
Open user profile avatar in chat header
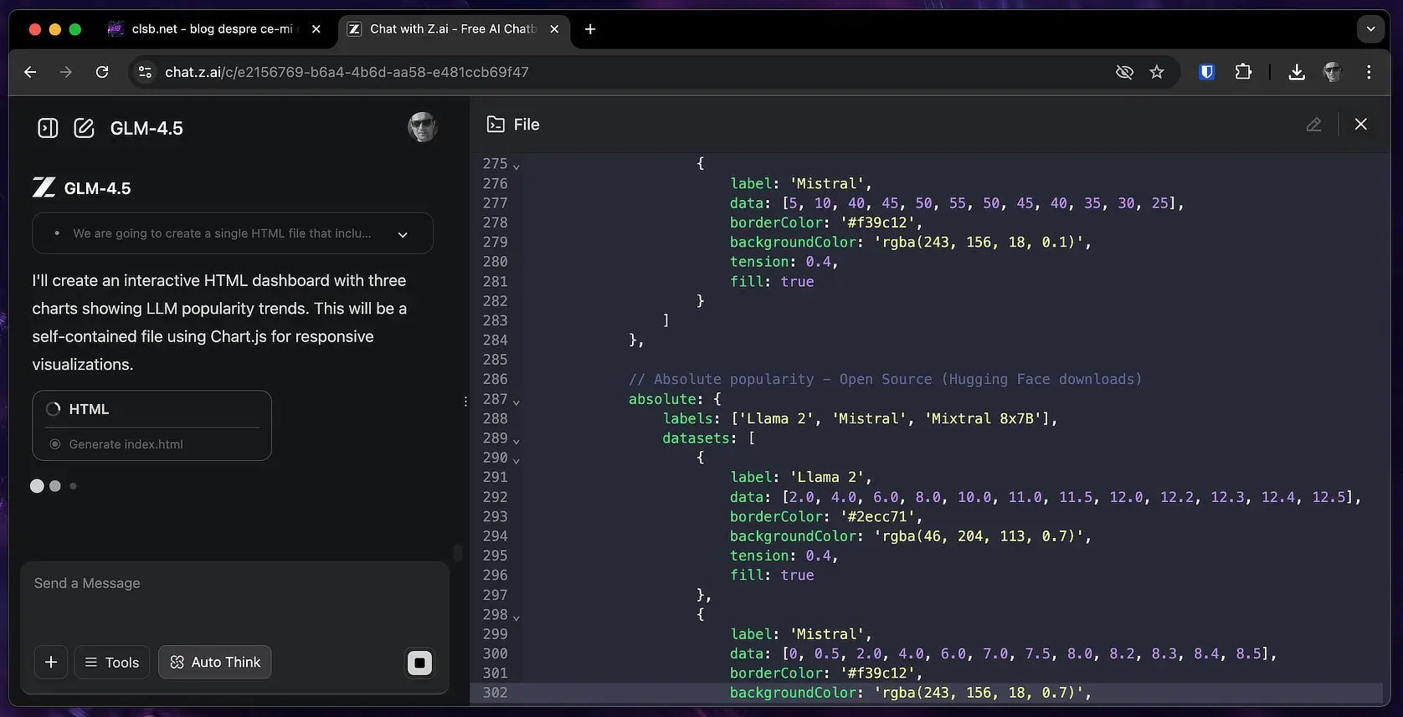[x=423, y=127]
